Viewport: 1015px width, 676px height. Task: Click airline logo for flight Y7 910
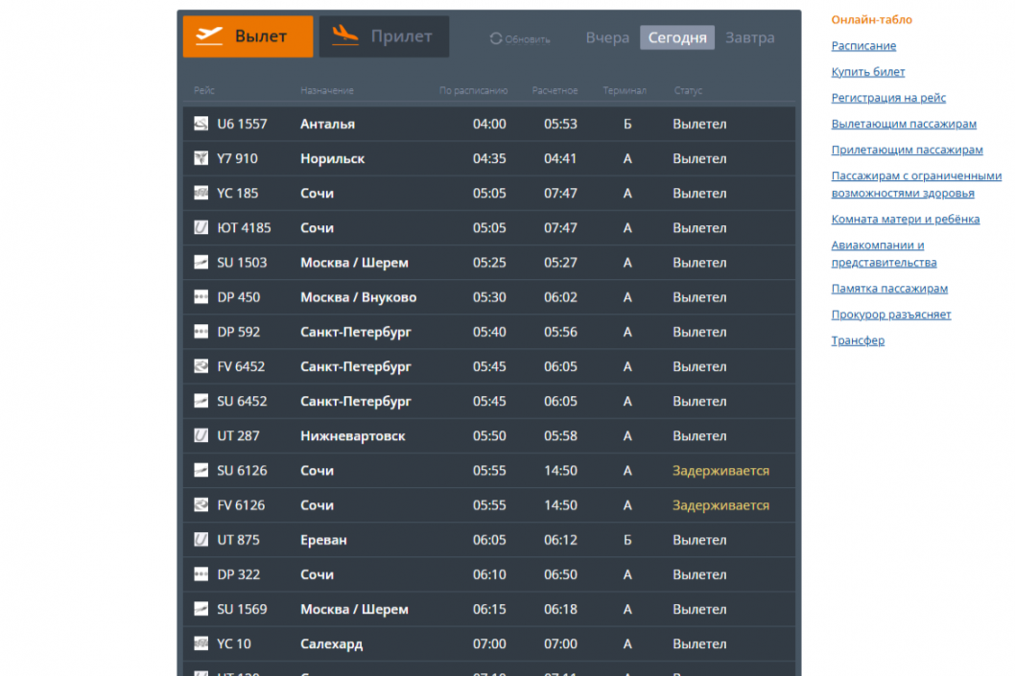pyautogui.click(x=201, y=159)
